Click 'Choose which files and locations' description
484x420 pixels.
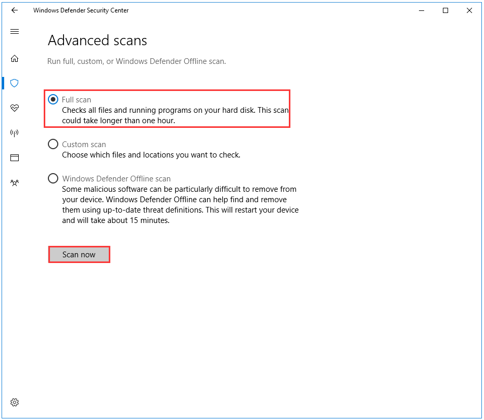[x=151, y=155]
